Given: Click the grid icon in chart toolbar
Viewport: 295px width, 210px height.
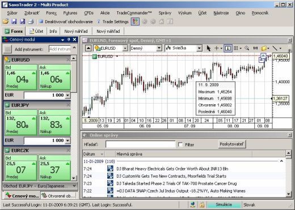Looking at the screenshot, I should pyautogui.click(x=235, y=48).
